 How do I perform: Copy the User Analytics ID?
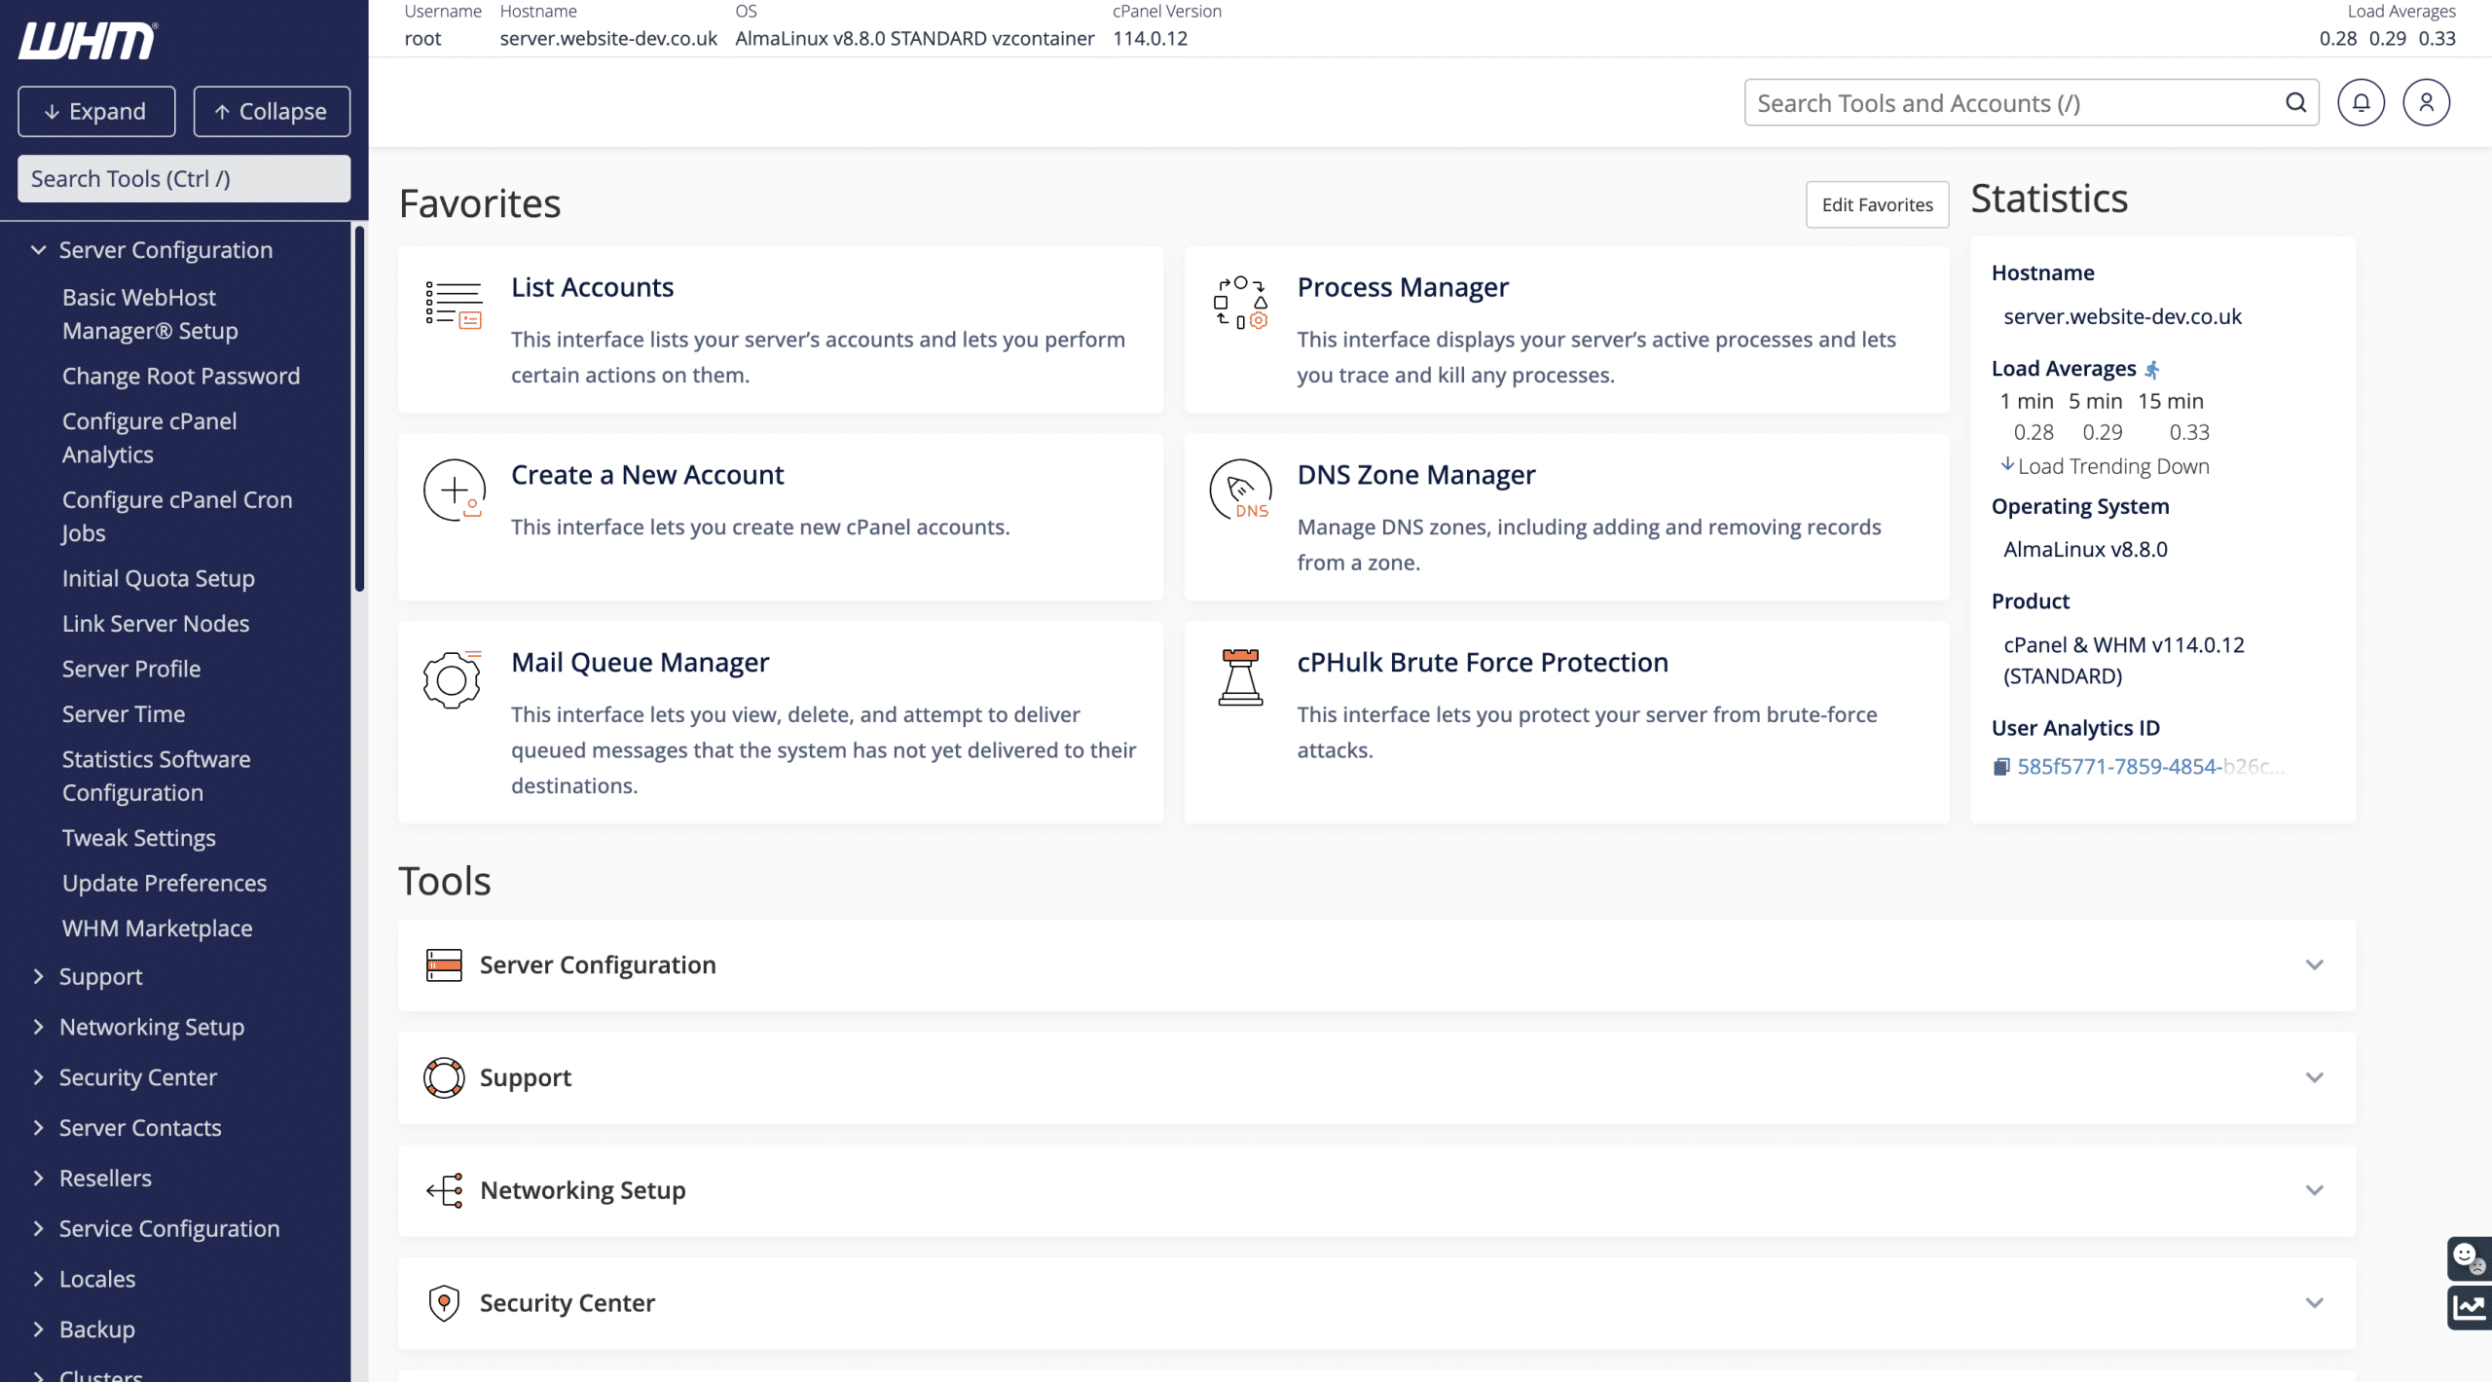pos(2001,767)
